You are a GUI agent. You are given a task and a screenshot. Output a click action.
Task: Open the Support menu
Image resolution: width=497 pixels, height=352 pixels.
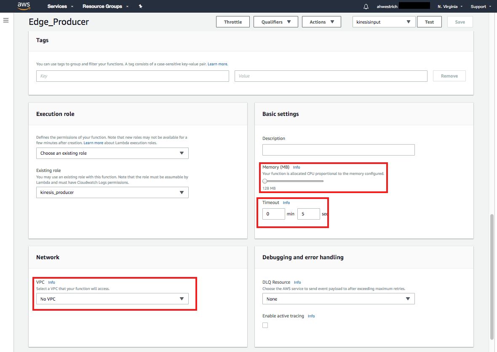pyautogui.click(x=481, y=6)
